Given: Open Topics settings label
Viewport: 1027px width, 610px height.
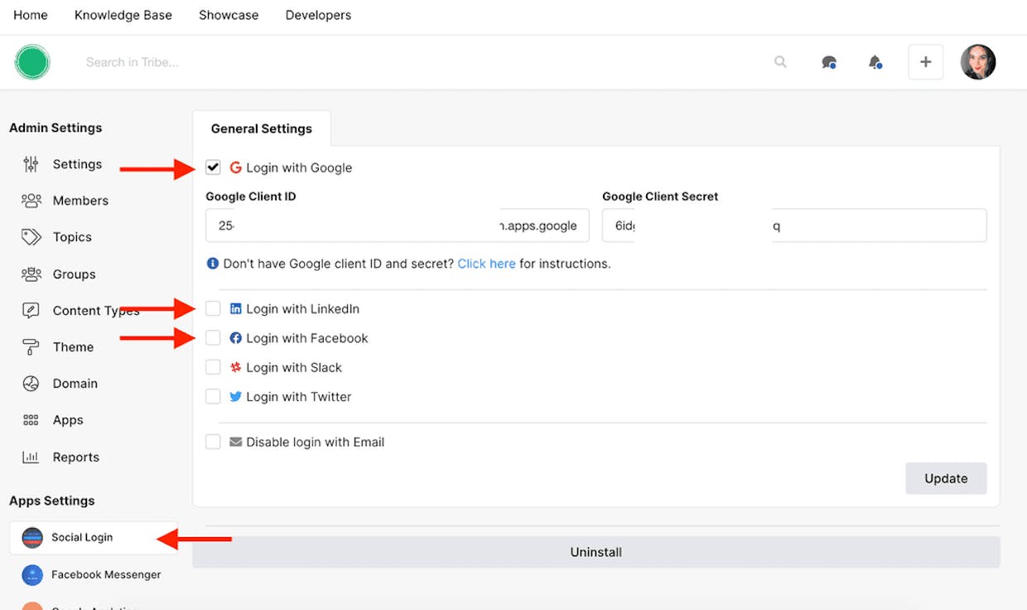Looking at the screenshot, I should point(72,237).
